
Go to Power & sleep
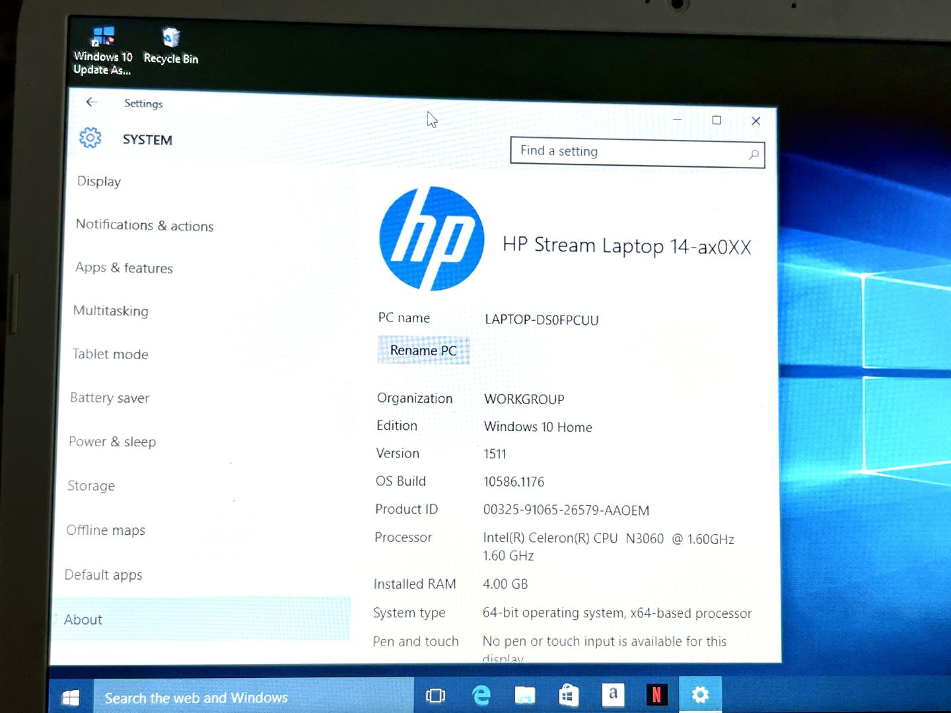112,442
